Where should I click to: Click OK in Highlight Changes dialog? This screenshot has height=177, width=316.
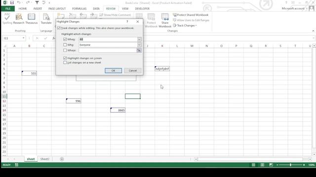pyautogui.click(x=113, y=71)
